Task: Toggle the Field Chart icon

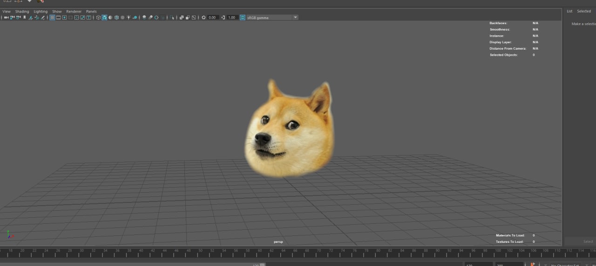Action: tap(76, 17)
